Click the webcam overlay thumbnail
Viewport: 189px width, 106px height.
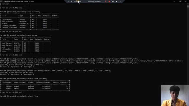click(175, 95)
